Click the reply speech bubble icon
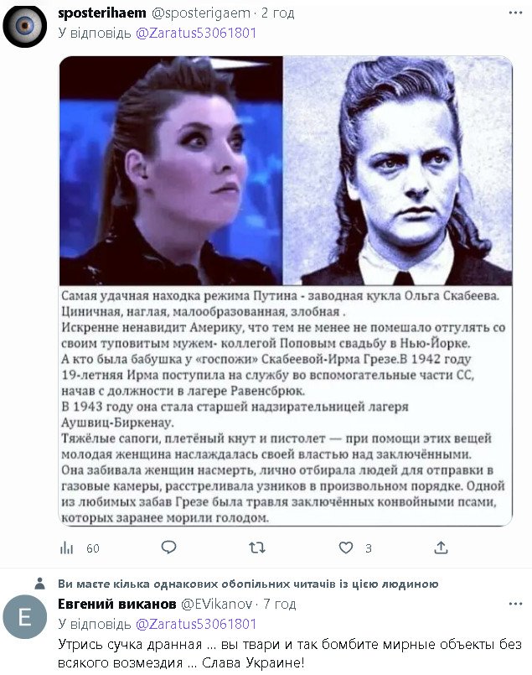Screen dimensions: 532x675 (x=168, y=548)
